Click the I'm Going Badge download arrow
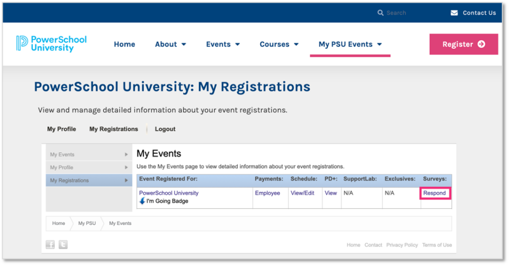The height and width of the screenshot is (265, 509). point(142,201)
